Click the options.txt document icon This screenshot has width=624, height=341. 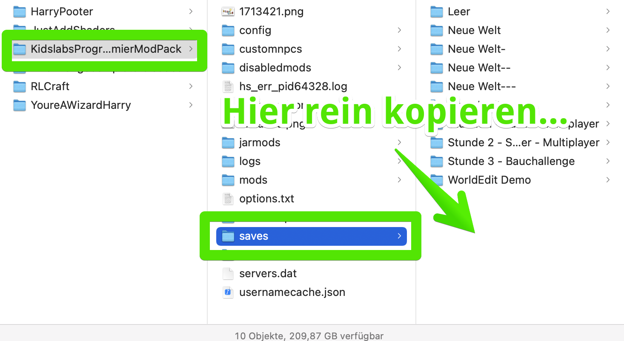point(228,199)
